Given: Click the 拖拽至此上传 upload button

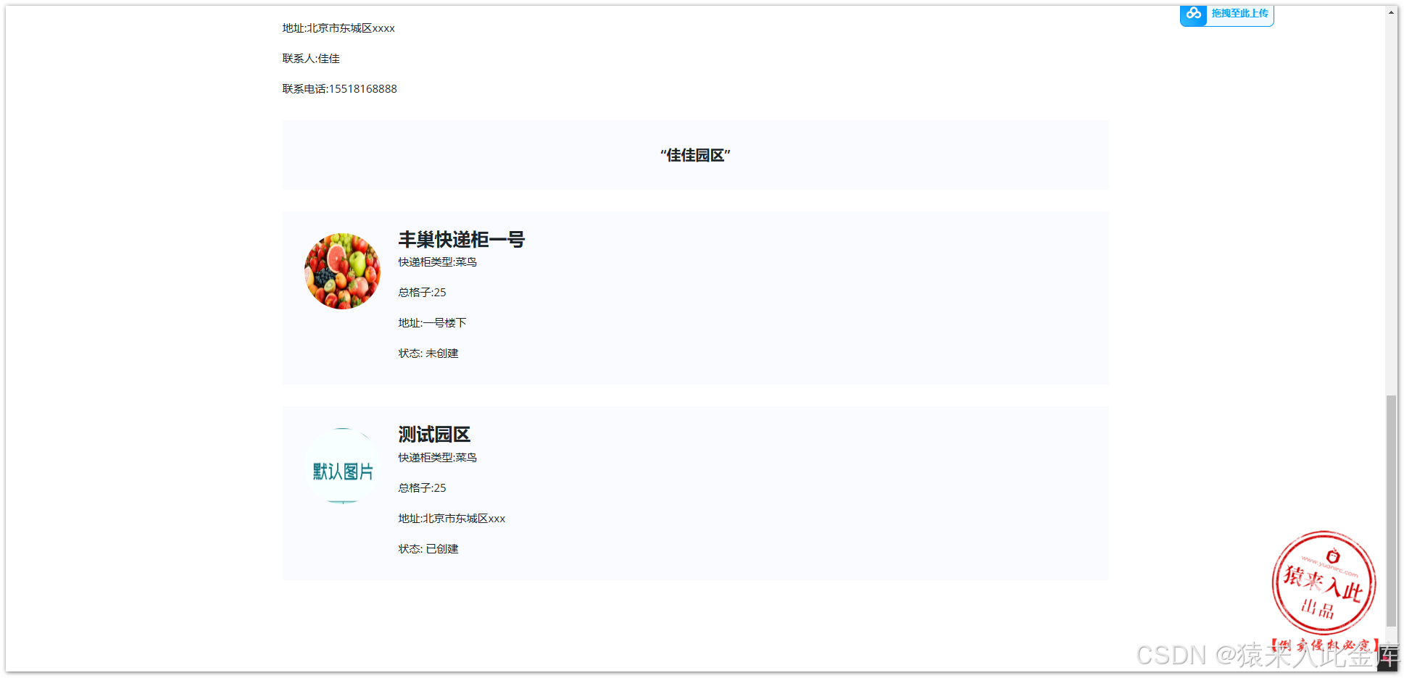Looking at the screenshot, I should click(1227, 14).
